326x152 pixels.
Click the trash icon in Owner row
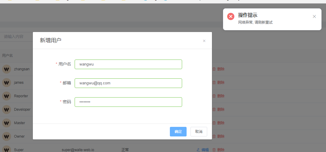click(x=214, y=136)
